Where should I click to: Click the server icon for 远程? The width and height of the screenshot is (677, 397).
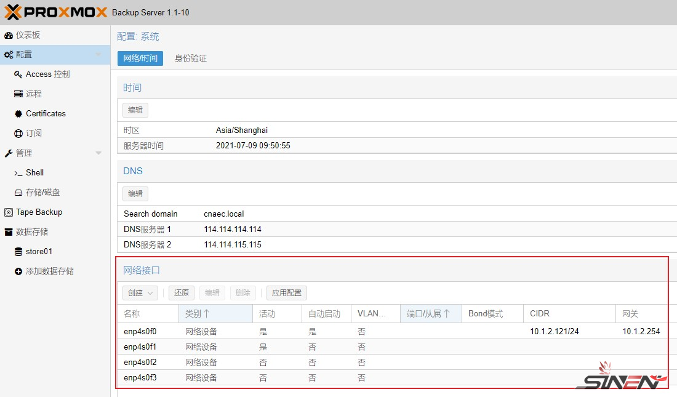[x=18, y=94]
